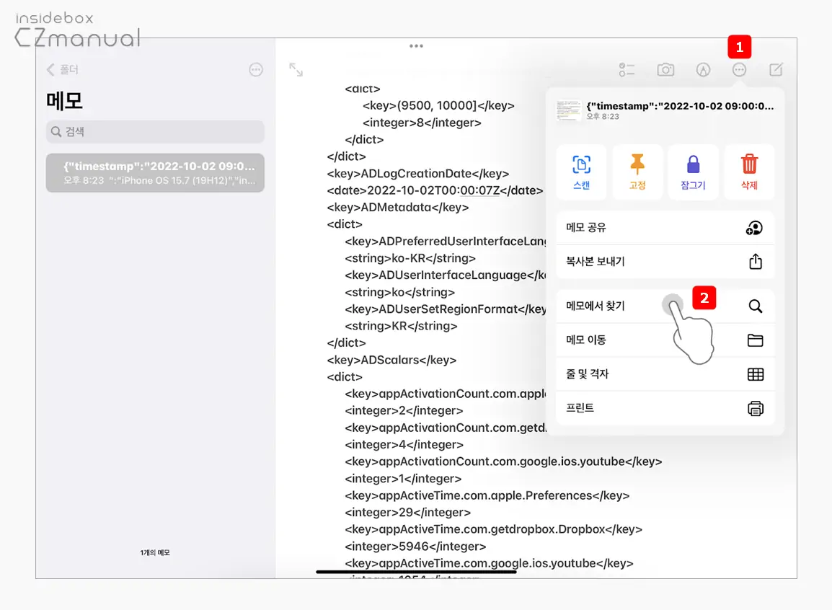Image resolution: width=832 pixels, height=610 pixels.
Task: Click text <string>ko-KR</string>
Action: pyautogui.click(x=410, y=258)
